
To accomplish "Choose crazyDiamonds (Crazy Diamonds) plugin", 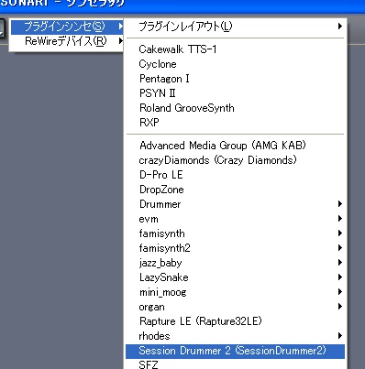I will click(235, 160).
